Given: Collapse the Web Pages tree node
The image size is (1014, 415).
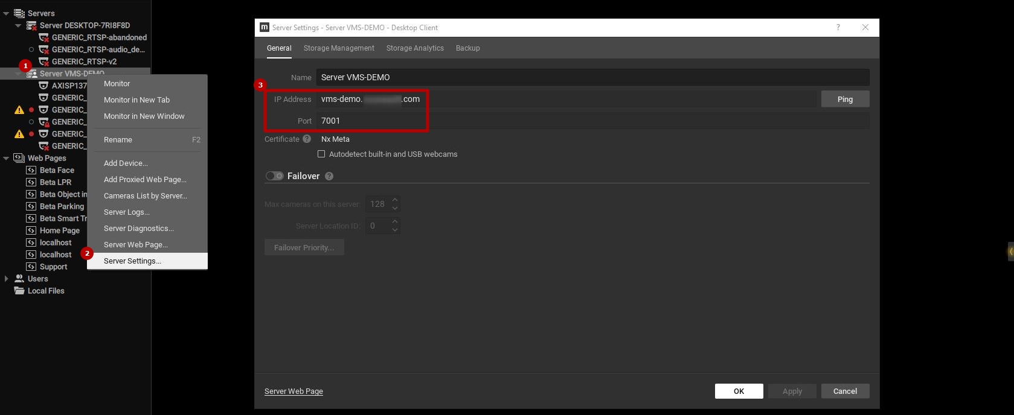Looking at the screenshot, I should click(x=6, y=158).
